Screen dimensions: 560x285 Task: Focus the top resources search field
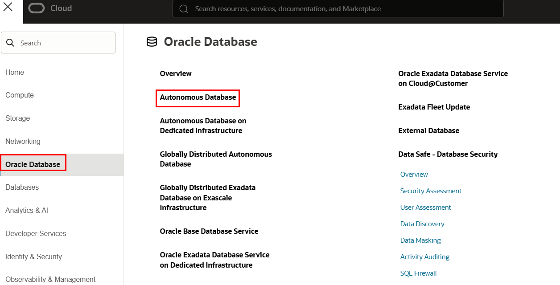pyautogui.click(x=338, y=9)
